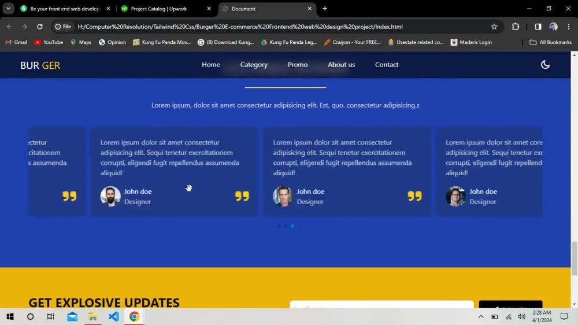Open the YouTube bookmark
The width and height of the screenshot is (578, 325).
(49, 42)
